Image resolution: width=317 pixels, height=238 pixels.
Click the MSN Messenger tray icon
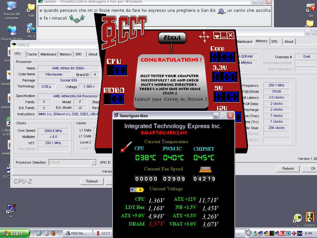tap(255, 233)
